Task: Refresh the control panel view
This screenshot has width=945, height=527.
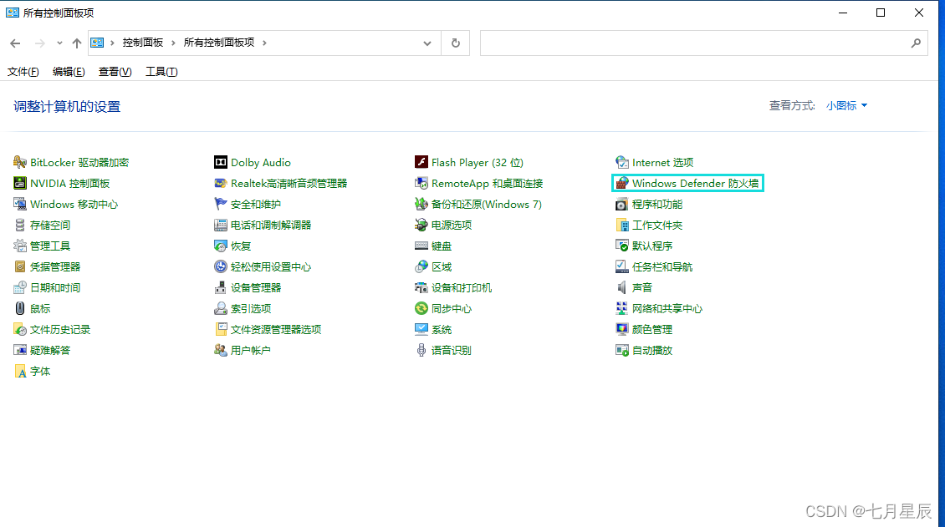Action: [456, 43]
